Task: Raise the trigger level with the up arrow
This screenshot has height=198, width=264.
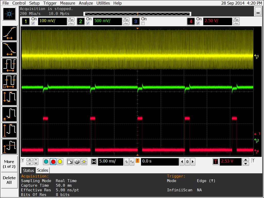Action: (x=246, y=160)
